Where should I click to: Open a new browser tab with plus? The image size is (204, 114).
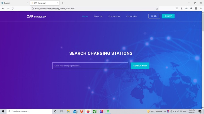(63, 3)
